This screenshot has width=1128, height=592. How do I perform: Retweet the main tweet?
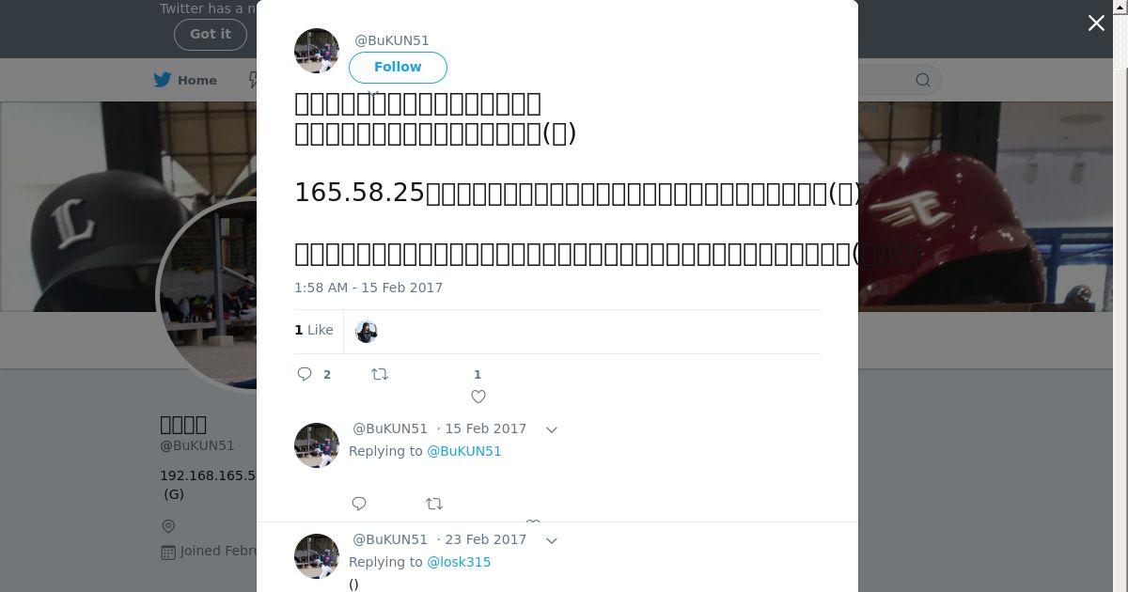[x=380, y=374]
